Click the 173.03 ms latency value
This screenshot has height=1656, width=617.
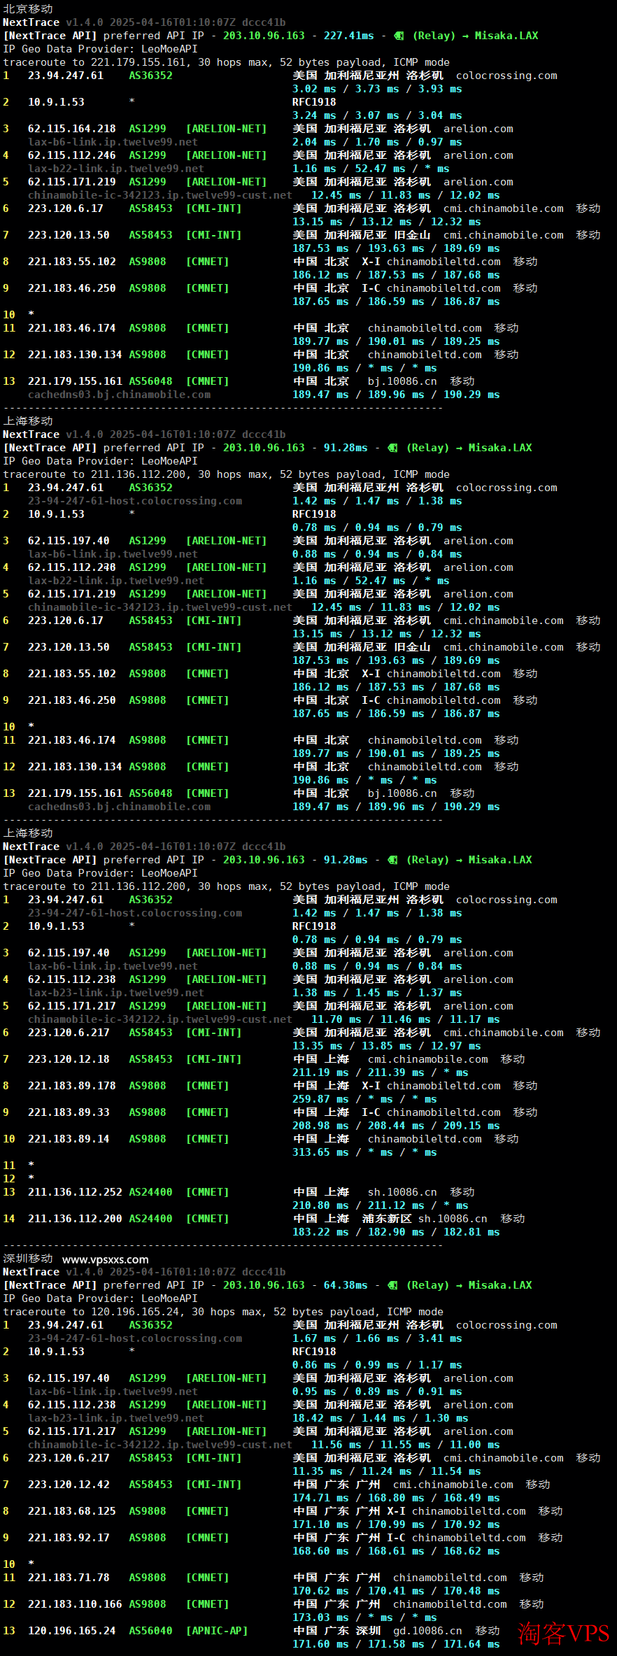[320, 1618]
